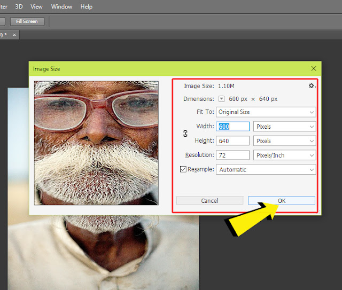
Task: Close the Image Size dialog
Action: [314, 68]
